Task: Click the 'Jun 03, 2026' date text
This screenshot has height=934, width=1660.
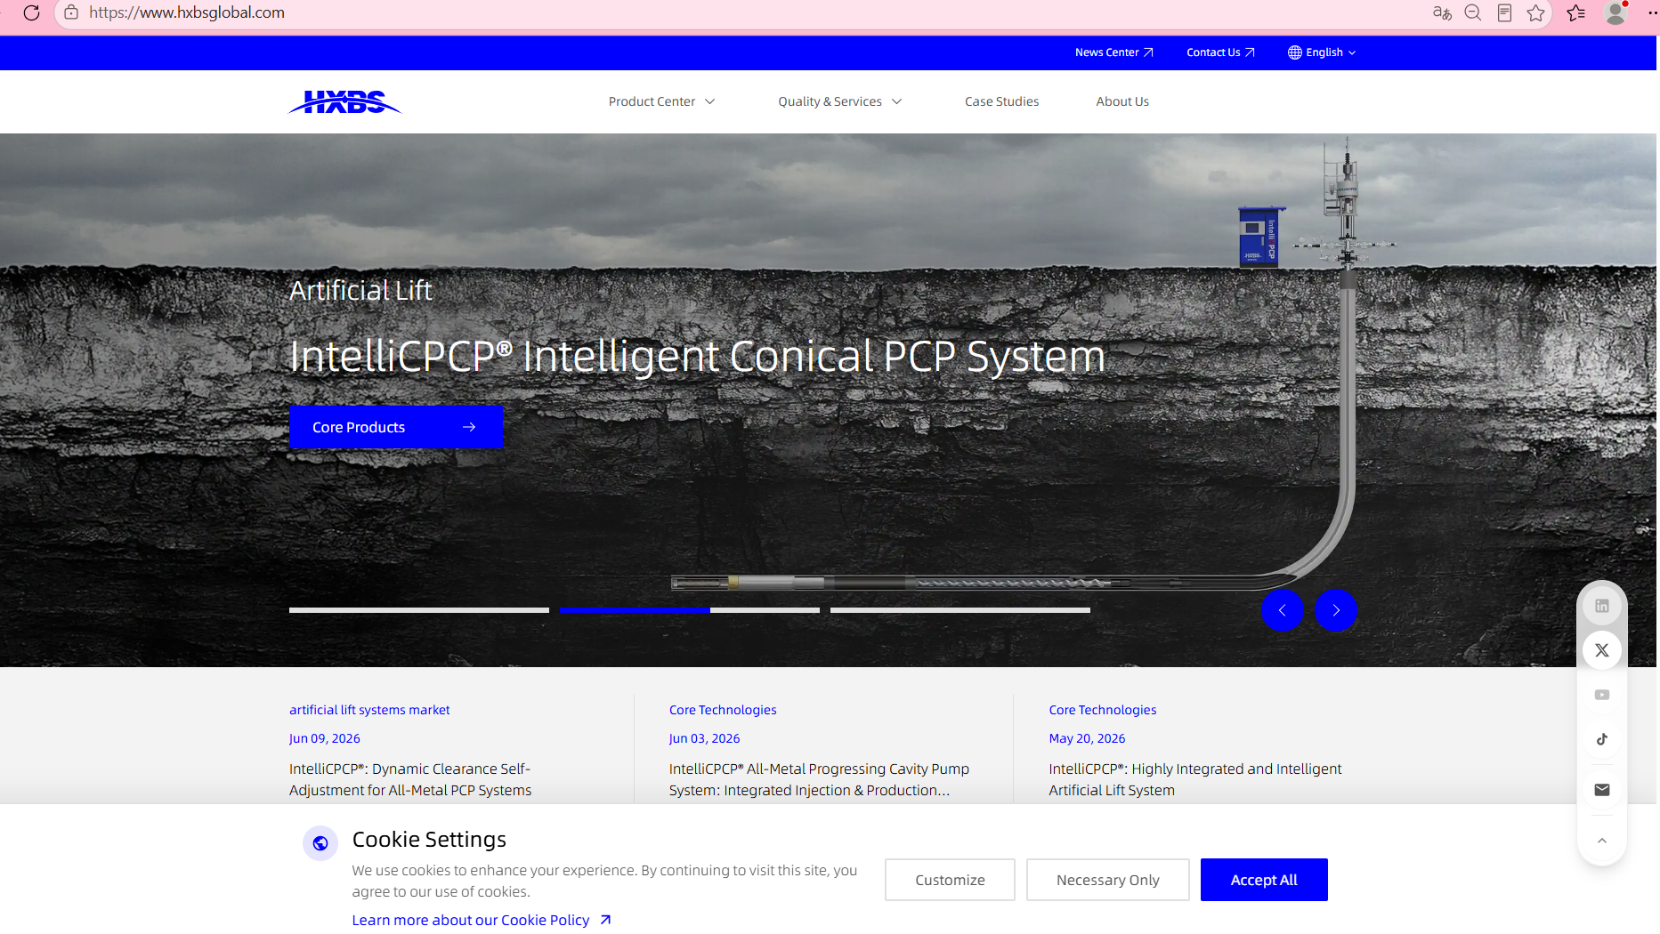Action: 705,738
